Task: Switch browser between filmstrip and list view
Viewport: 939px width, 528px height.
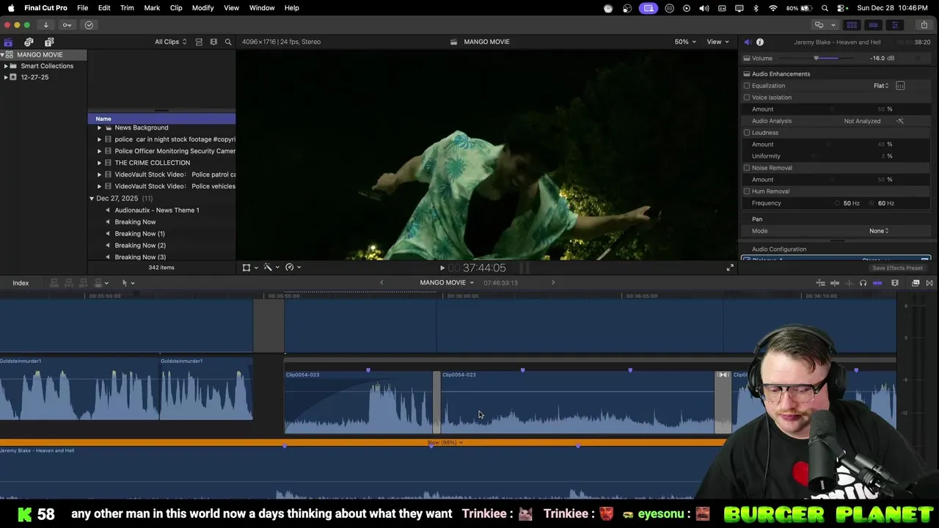Action: pyautogui.click(x=213, y=42)
